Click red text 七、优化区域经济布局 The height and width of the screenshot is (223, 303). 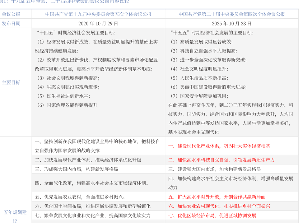(212, 215)
